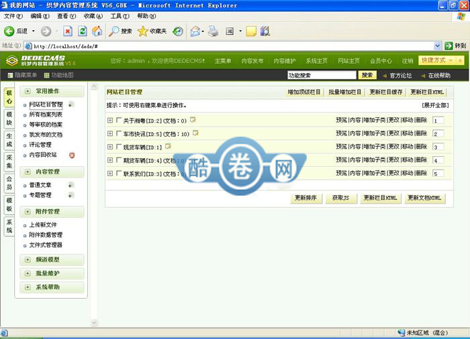Expand the 现货车辆 tree node
This screenshot has height=339, width=470.
pos(110,147)
